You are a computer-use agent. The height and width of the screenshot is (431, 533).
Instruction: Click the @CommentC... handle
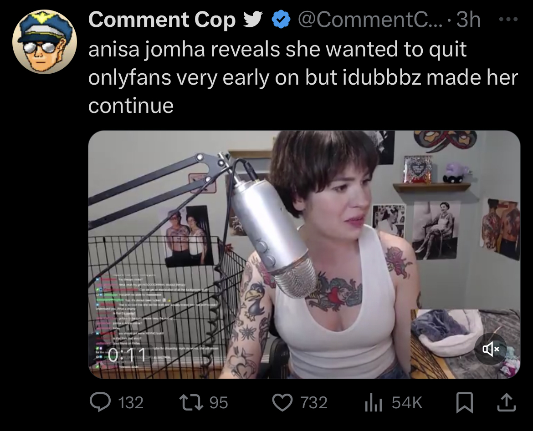click(370, 20)
